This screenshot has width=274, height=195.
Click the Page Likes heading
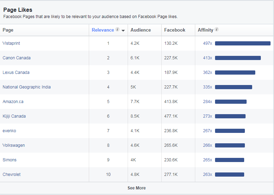(18, 10)
